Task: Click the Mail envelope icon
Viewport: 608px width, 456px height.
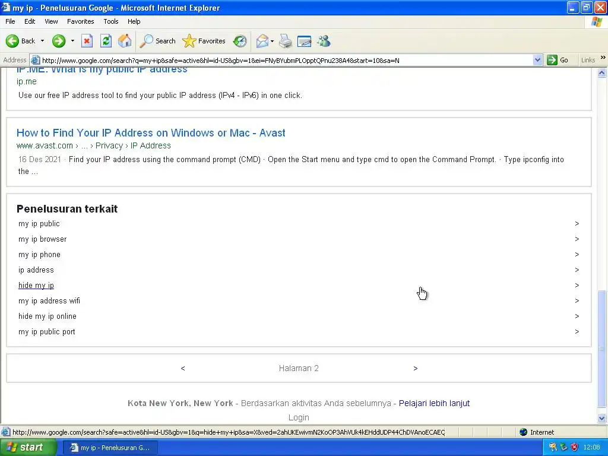Action: pos(262,41)
